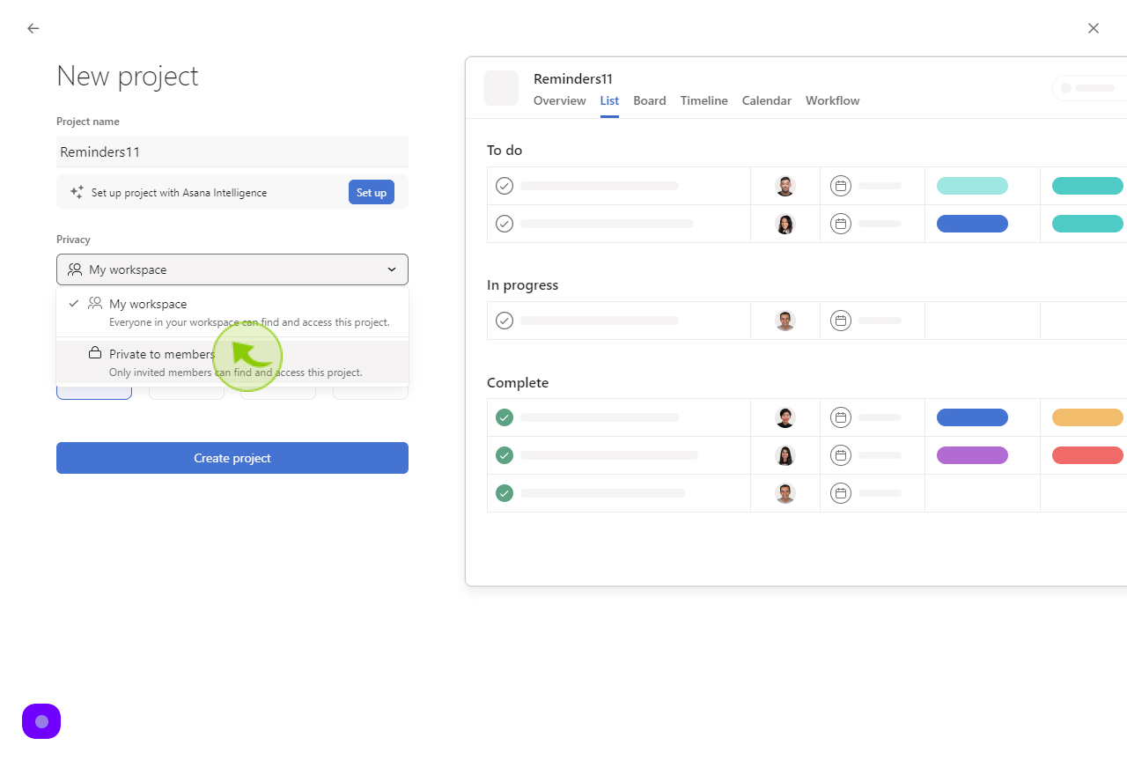Switch to the Timeline tab
The width and height of the screenshot is (1127, 760).
tap(704, 100)
